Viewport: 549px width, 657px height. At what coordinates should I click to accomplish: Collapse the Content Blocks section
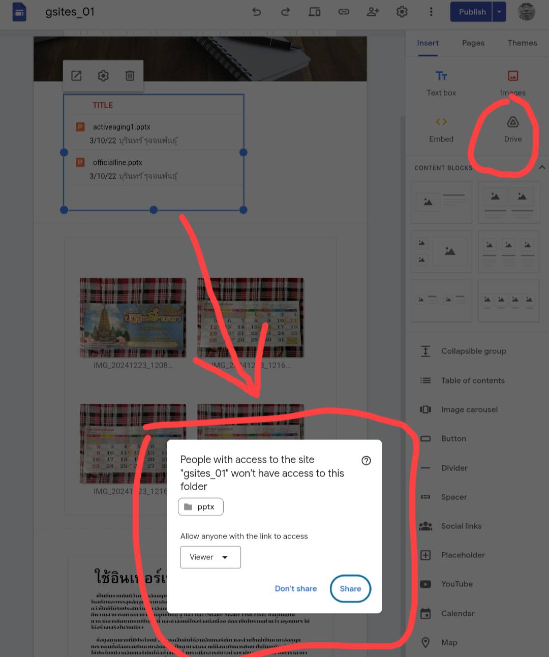click(x=542, y=167)
